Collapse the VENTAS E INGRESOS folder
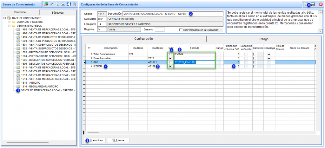The height and width of the screenshot is (148, 325). [9, 26]
